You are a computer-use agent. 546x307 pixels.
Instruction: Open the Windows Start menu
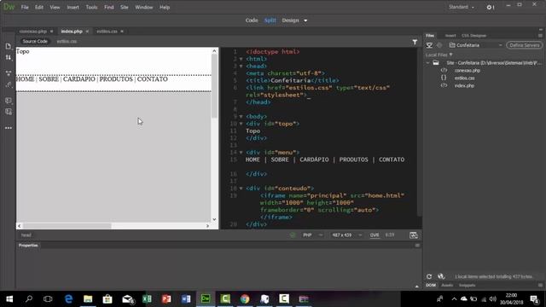point(9,299)
